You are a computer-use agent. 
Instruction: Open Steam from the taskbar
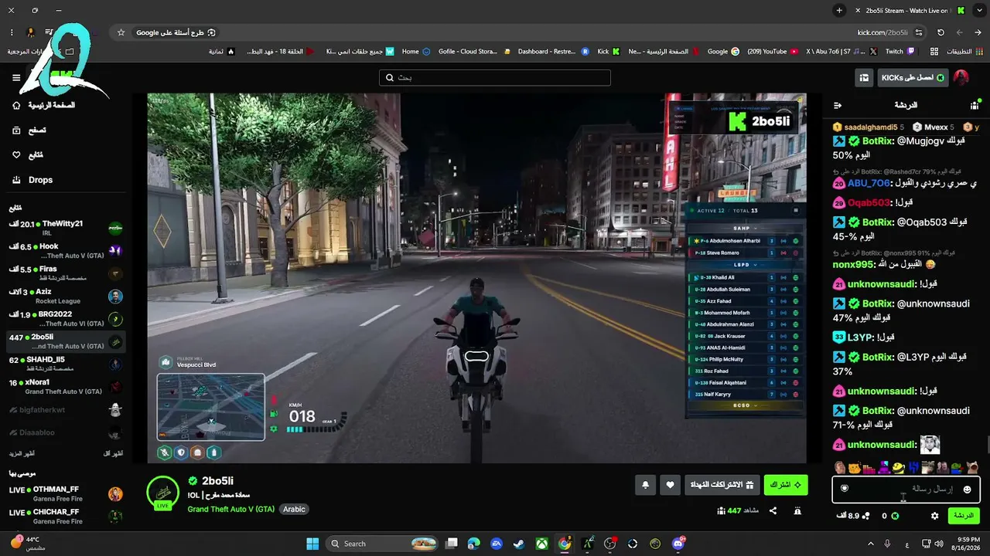(520, 544)
